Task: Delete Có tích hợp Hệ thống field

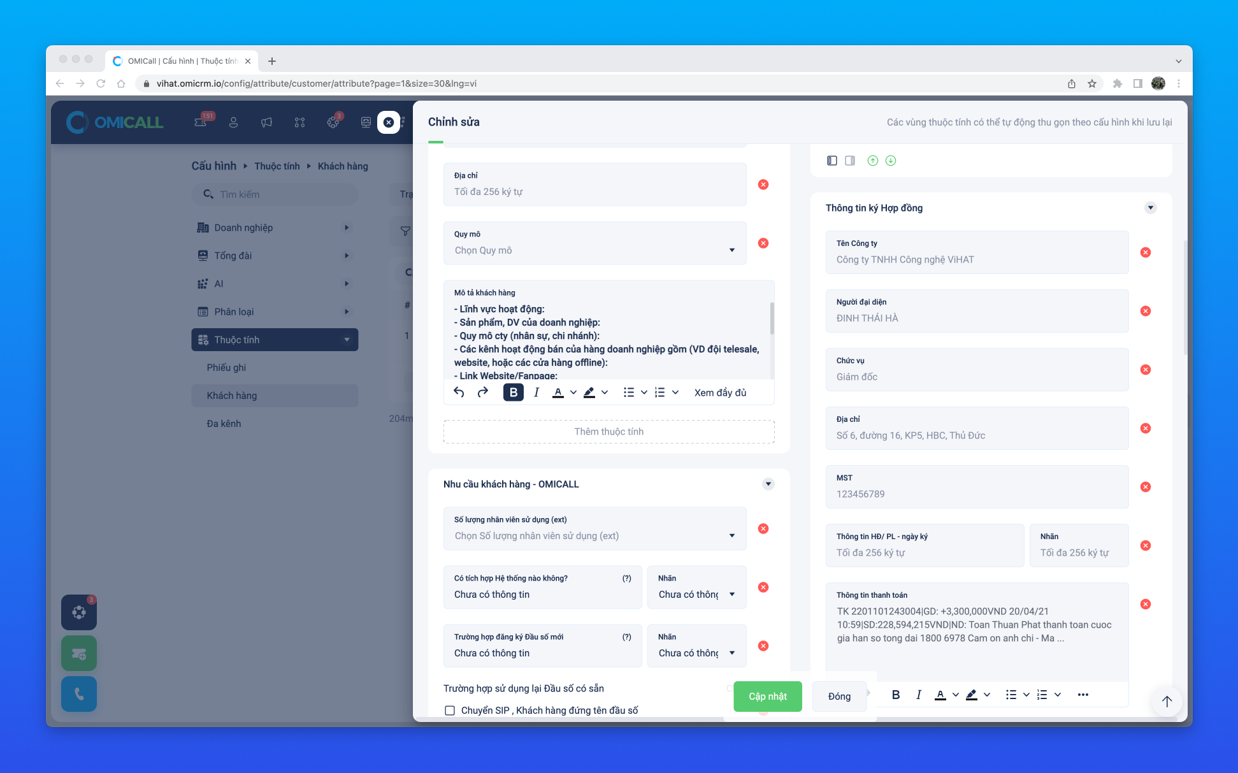Action: (763, 588)
